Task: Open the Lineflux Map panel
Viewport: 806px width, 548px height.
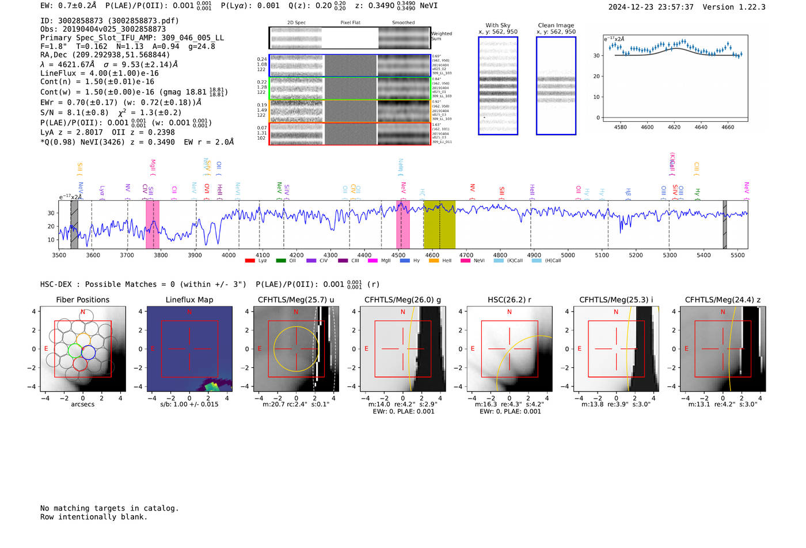Action: click(x=189, y=348)
